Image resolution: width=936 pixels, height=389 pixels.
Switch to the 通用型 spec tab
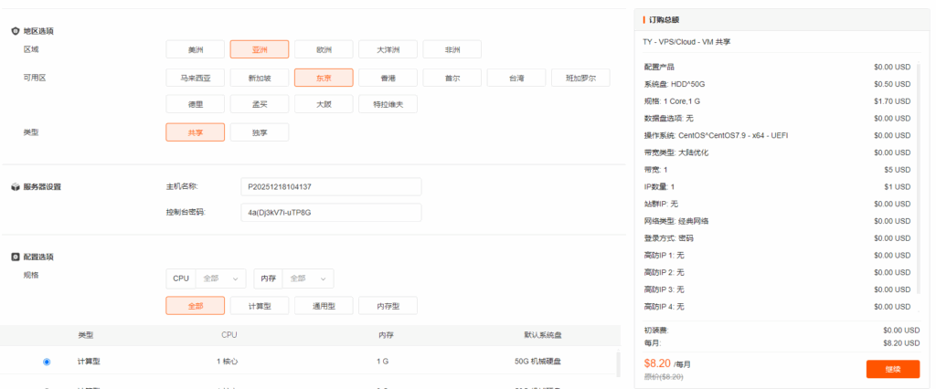point(324,306)
